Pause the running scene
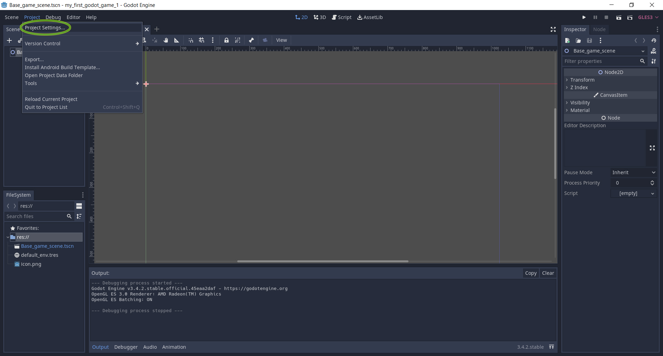663x356 pixels. click(595, 17)
